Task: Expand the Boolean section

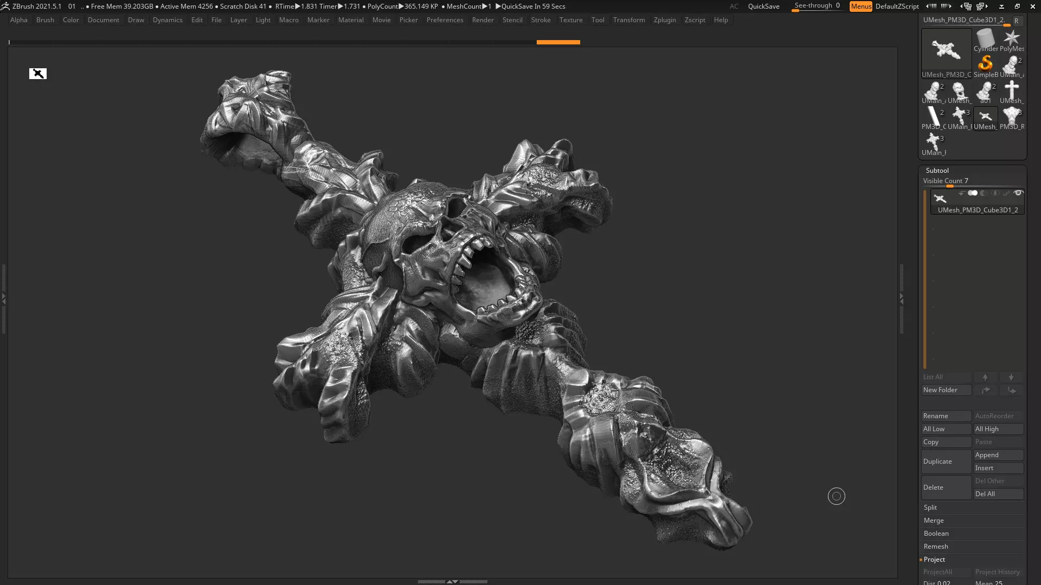Action: [936, 534]
